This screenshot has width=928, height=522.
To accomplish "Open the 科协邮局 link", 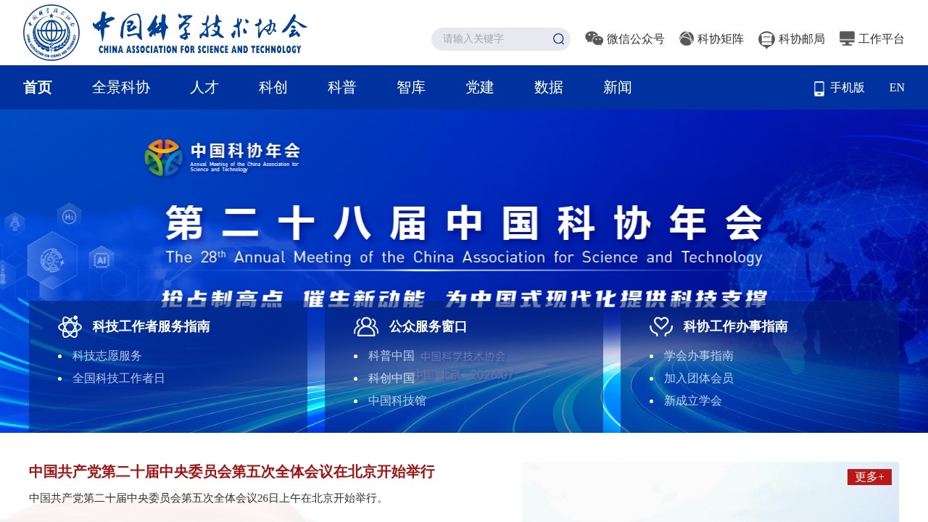I will [x=802, y=39].
